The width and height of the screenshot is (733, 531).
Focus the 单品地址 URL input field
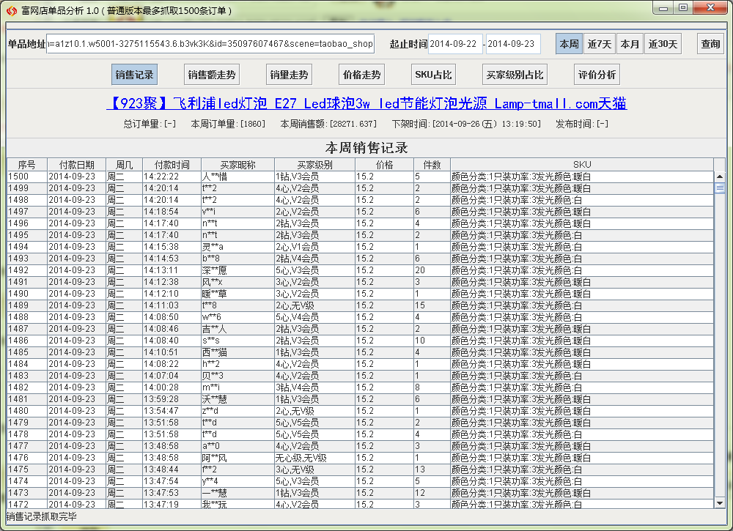pos(210,44)
